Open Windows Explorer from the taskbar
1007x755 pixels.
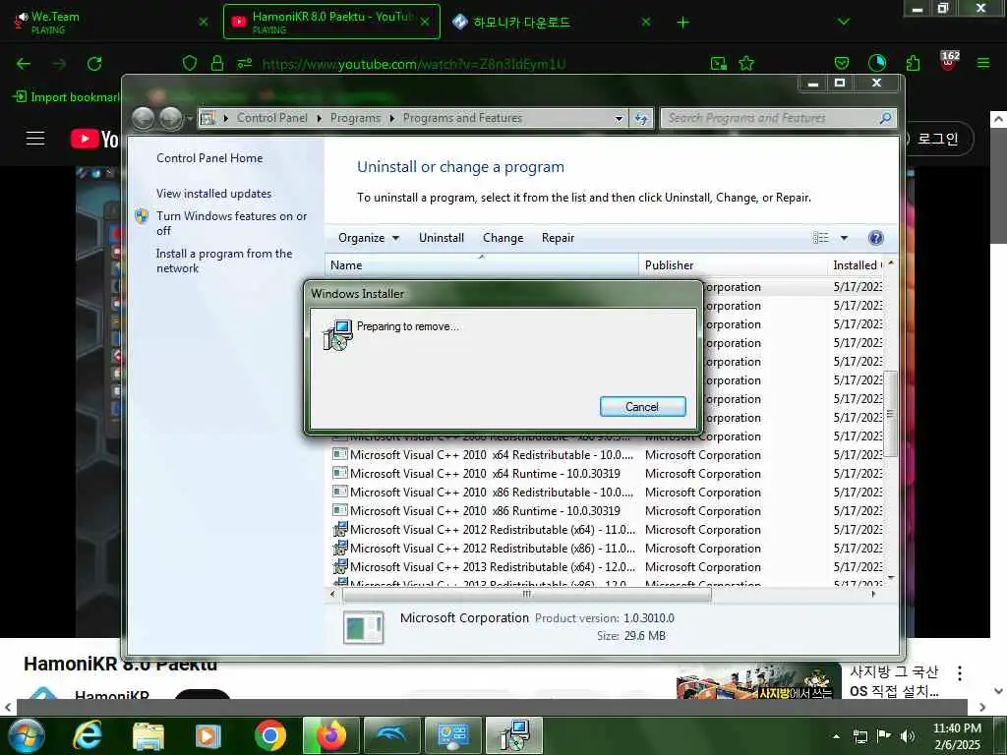pyautogui.click(x=148, y=736)
